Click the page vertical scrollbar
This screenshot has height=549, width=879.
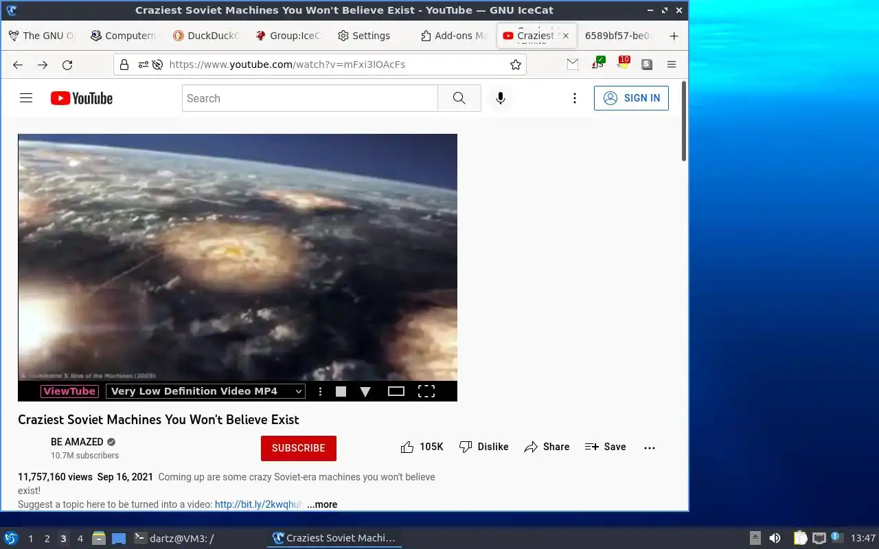(x=684, y=121)
